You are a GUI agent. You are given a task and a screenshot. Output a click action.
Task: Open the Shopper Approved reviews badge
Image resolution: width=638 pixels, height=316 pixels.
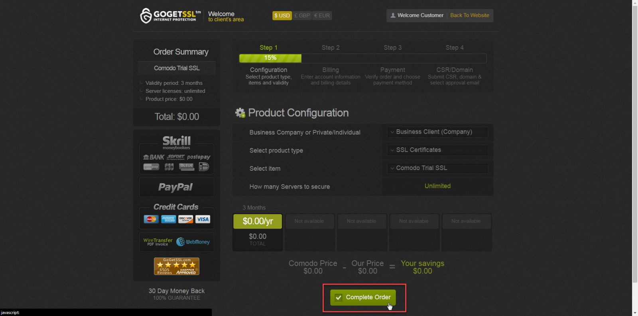click(x=177, y=266)
